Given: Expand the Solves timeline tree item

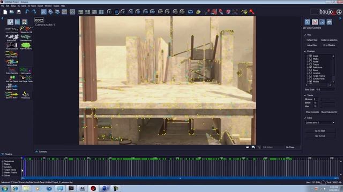Looking at the screenshot, I should [x=2, y=175].
